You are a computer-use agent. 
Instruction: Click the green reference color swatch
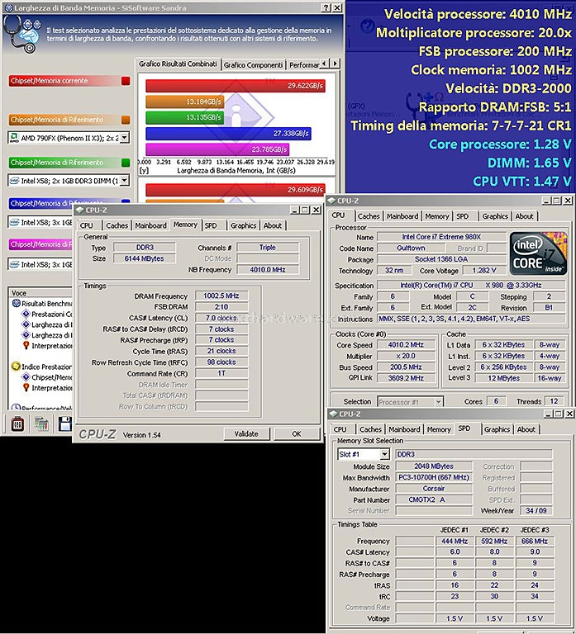[126, 163]
